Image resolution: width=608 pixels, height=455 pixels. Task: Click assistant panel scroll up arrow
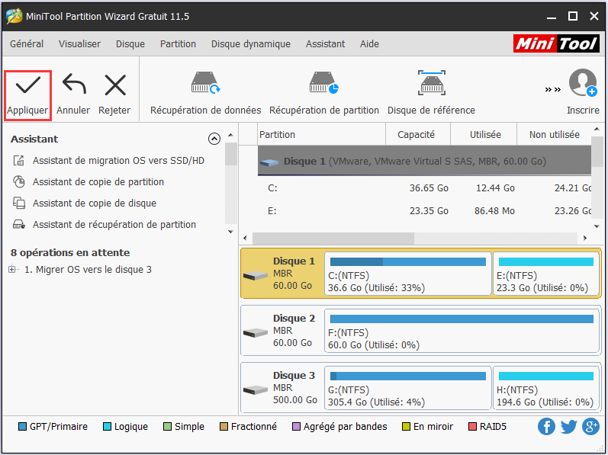pos(230,135)
